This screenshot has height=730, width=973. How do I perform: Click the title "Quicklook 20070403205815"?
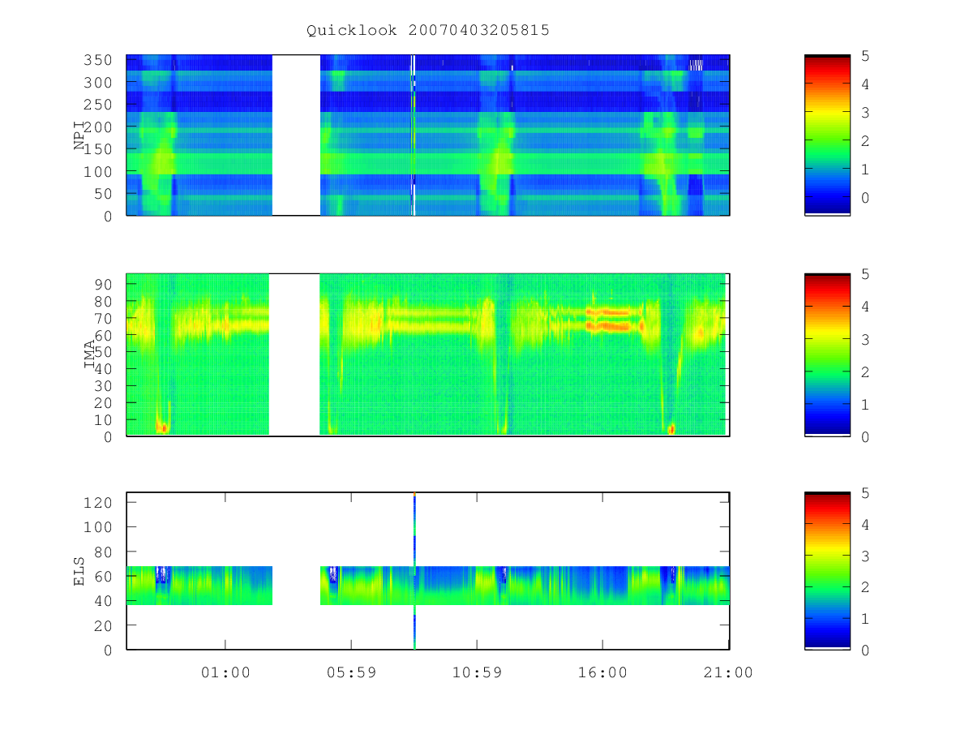coord(428,31)
